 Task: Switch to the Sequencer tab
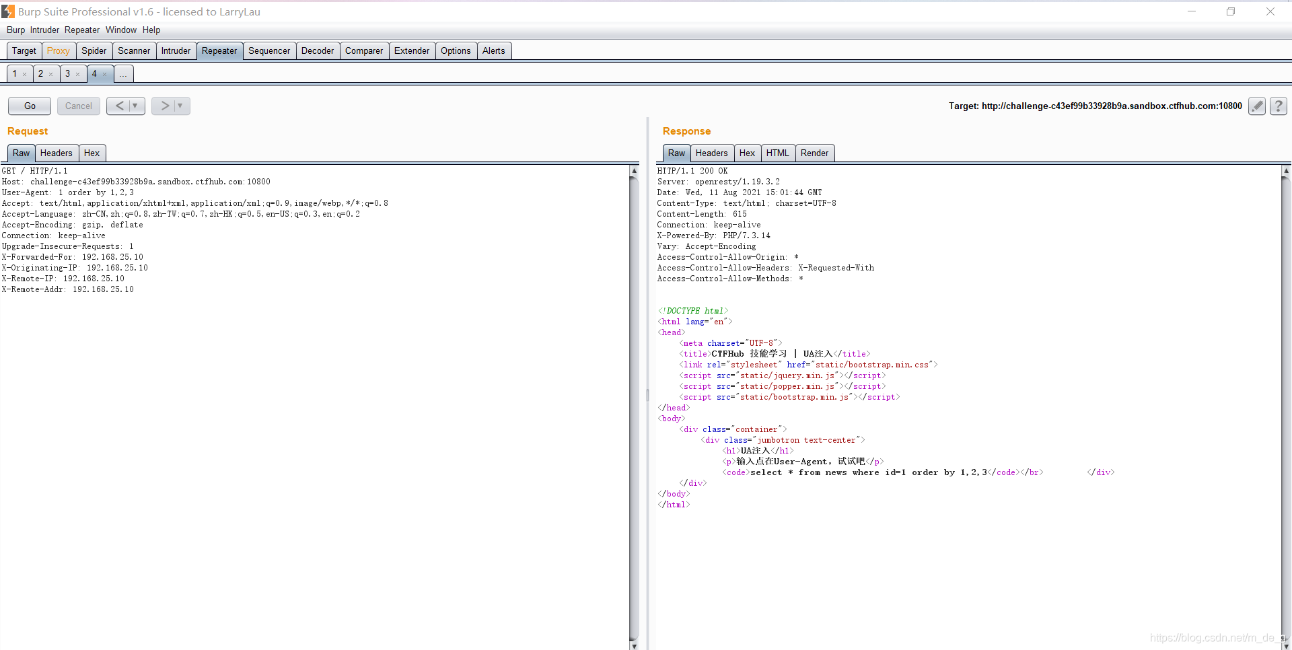(x=269, y=50)
